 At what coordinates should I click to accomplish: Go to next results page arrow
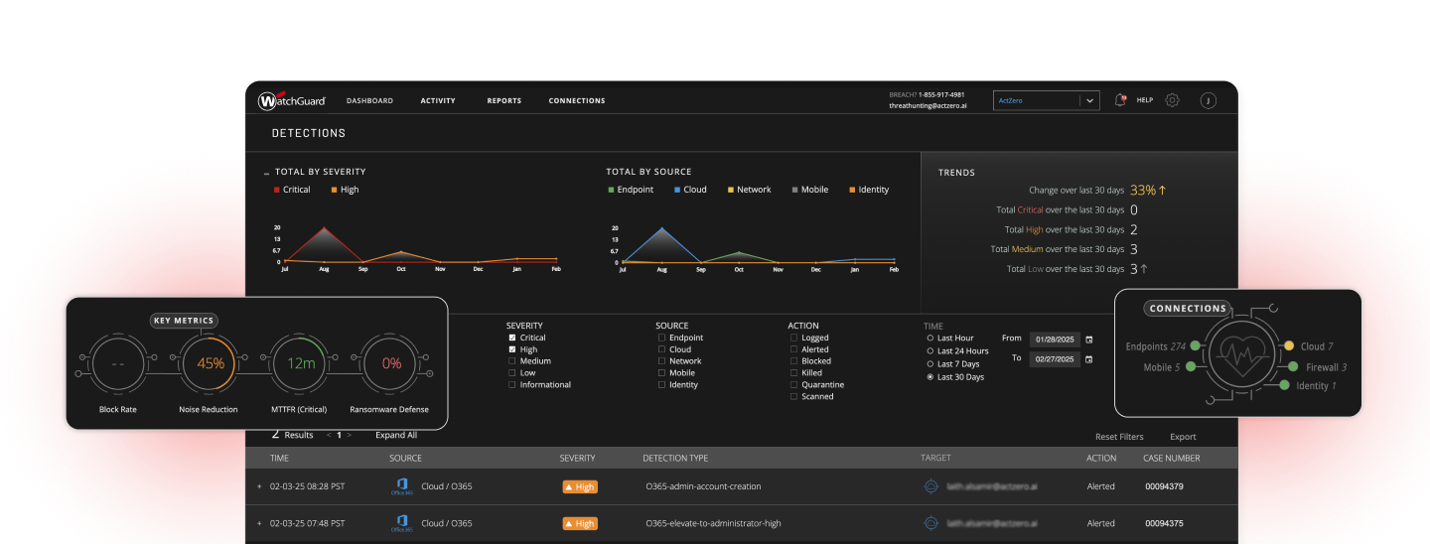[x=349, y=435]
